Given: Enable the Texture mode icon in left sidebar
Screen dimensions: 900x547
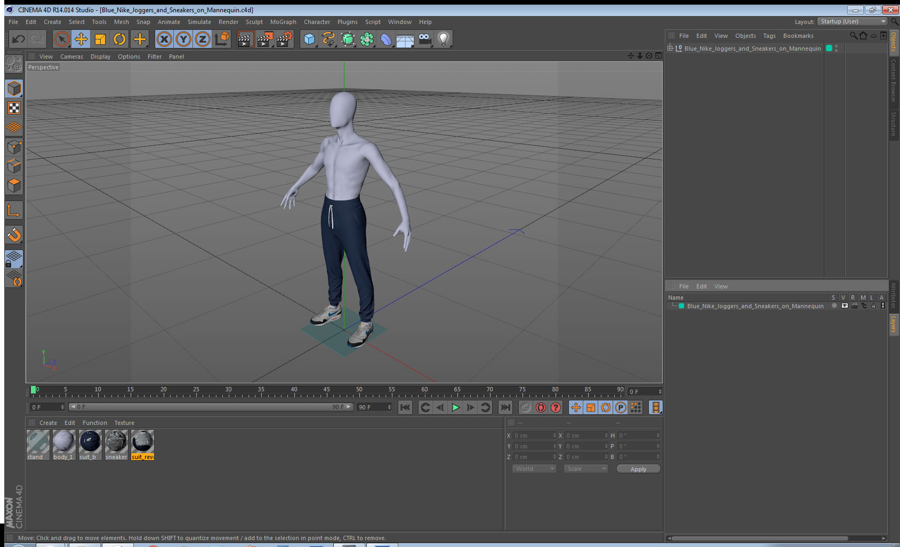Looking at the screenshot, I should point(14,108).
